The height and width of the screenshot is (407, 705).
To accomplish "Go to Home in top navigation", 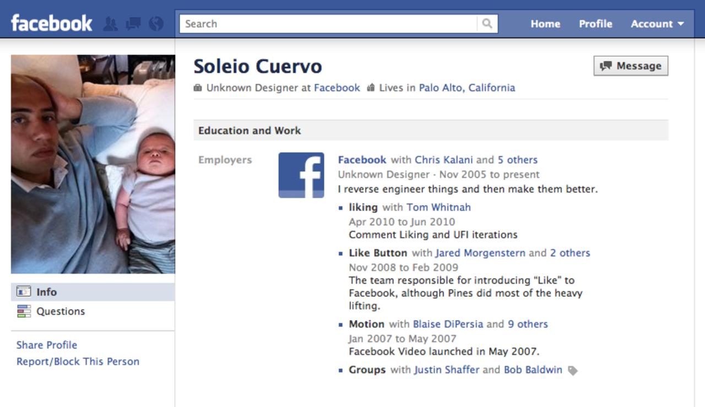I will pos(545,24).
